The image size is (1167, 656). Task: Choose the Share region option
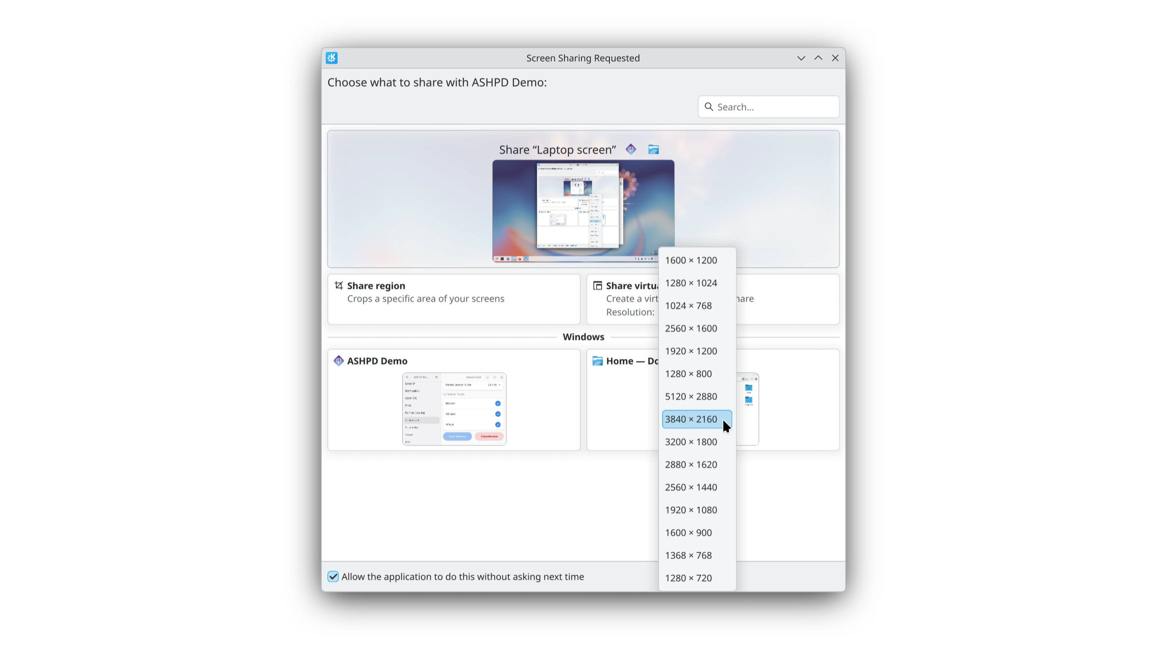coord(453,299)
